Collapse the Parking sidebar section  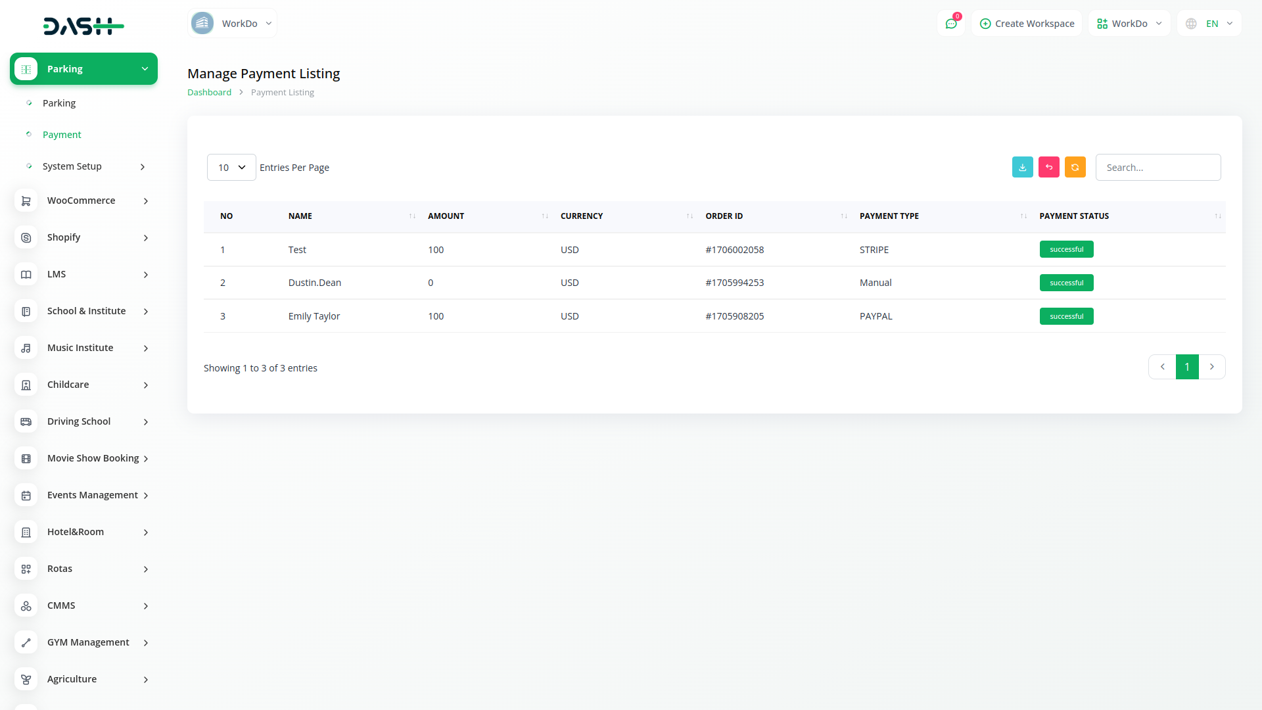coord(83,69)
